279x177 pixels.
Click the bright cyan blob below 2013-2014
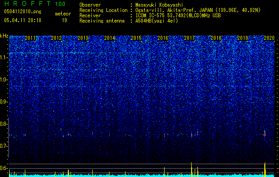coord(96,70)
